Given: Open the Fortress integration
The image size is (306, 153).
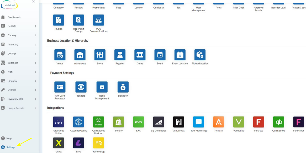Looking at the screenshot, I should tap(258, 122).
